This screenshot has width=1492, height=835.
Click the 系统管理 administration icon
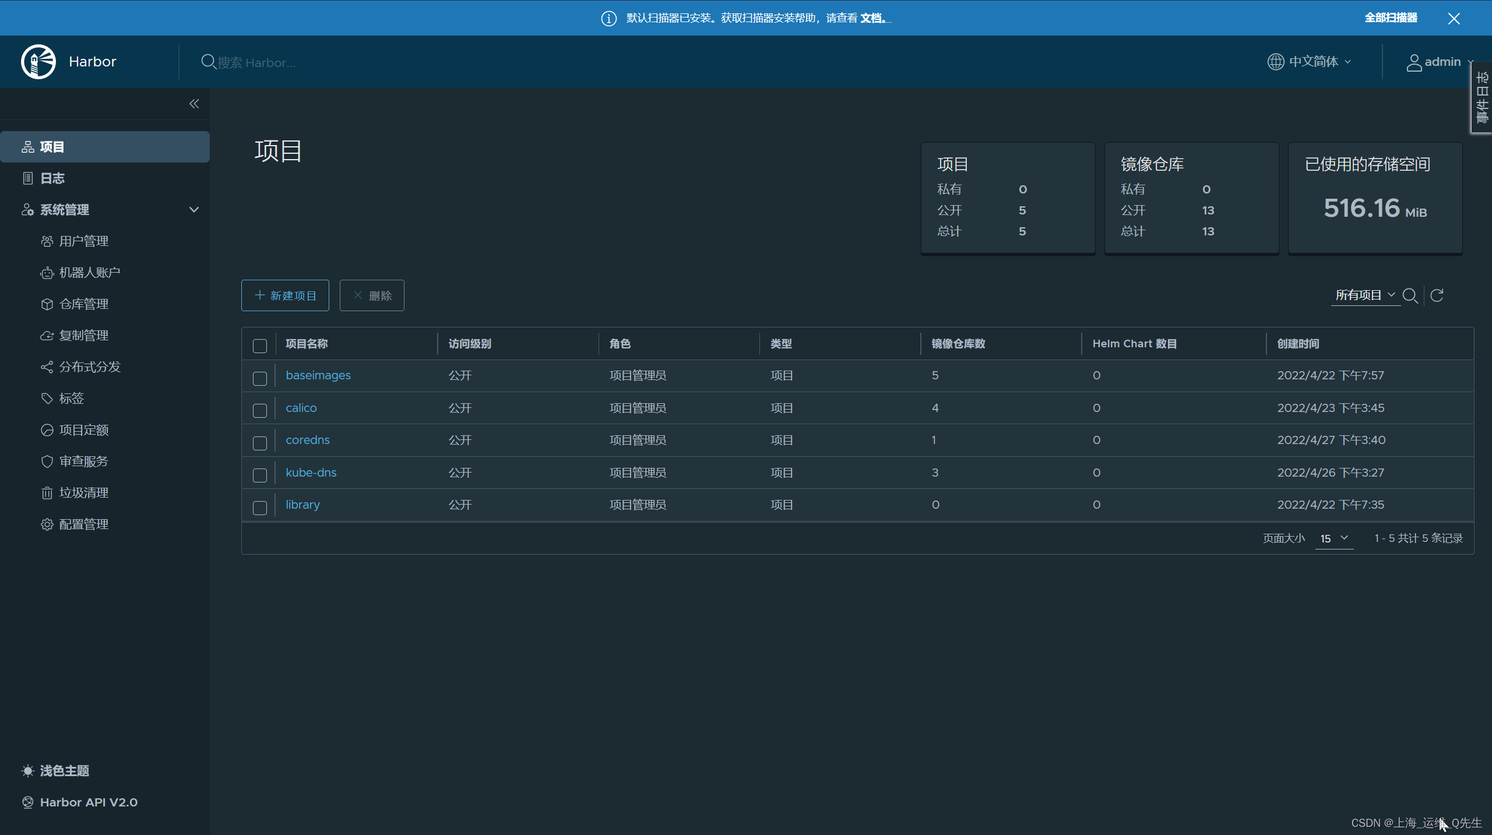[x=28, y=210]
